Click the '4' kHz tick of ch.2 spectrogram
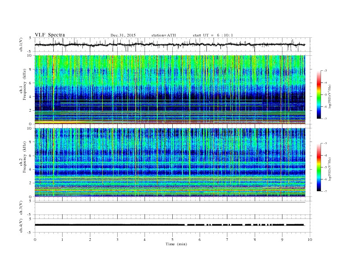349x269 pixels. (x=31, y=169)
